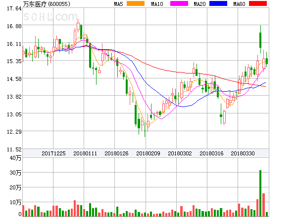Image resolution: width=297 pixels, height=217 pixels.
Task: Click the 40万 volume axis label
Action: pos(15,158)
